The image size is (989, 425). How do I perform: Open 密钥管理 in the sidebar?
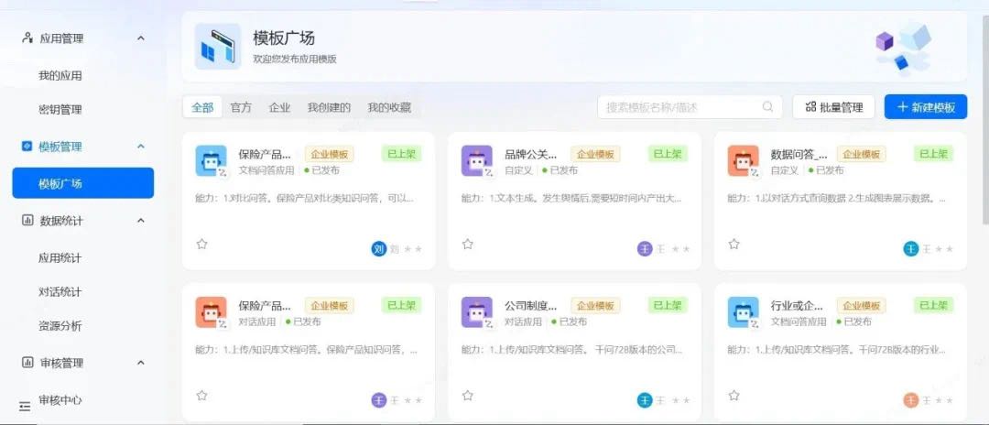click(60, 110)
